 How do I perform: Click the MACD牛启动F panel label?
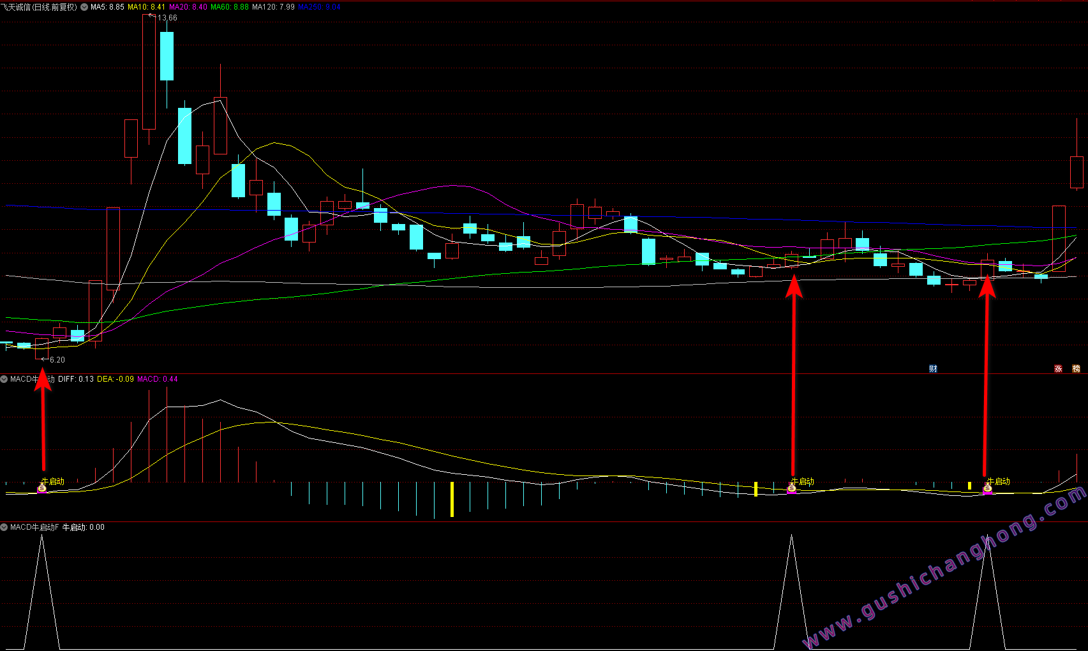(x=34, y=527)
